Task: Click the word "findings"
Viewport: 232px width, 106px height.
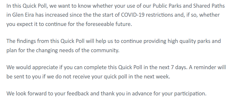Action: point(26,41)
